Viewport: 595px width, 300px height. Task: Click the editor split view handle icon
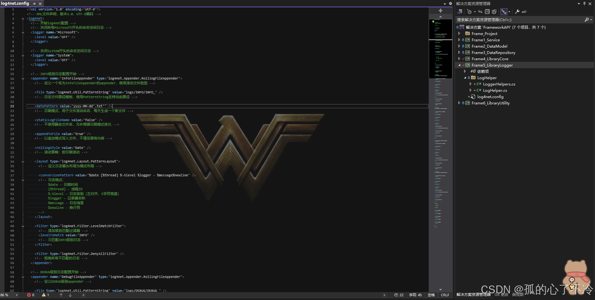pos(440,10)
